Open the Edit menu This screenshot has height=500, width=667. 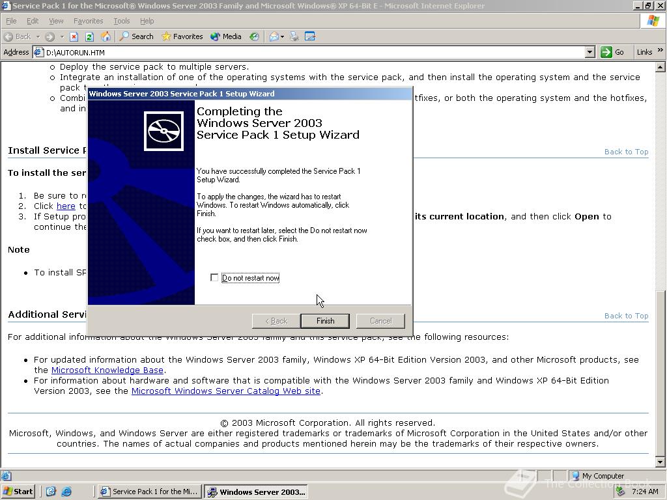[33, 21]
